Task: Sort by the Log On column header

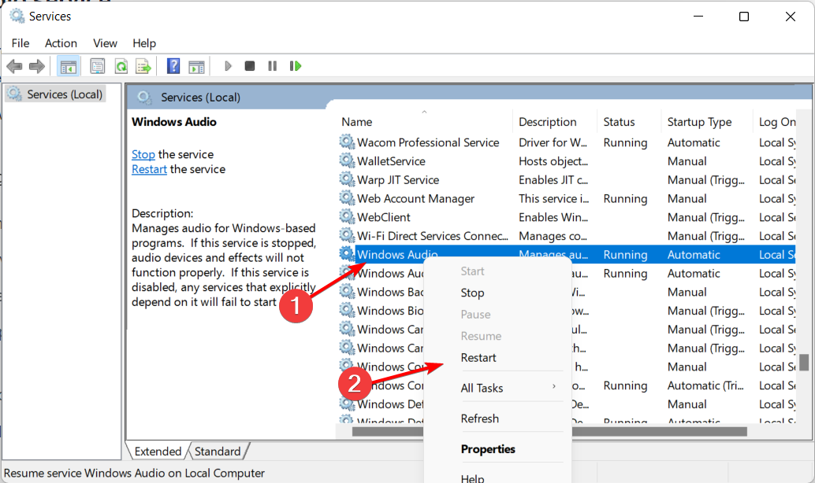Action: click(776, 122)
